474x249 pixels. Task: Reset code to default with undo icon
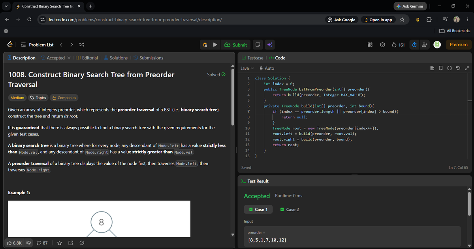pos(458,68)
